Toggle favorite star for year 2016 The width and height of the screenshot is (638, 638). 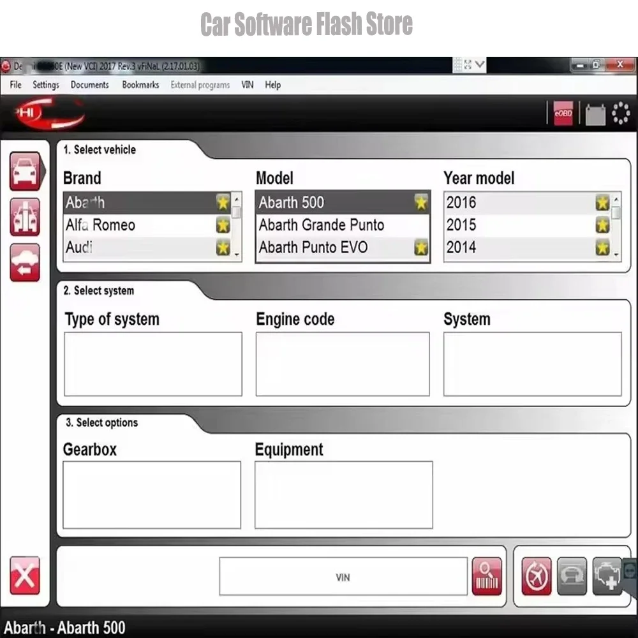pos(603,202)
